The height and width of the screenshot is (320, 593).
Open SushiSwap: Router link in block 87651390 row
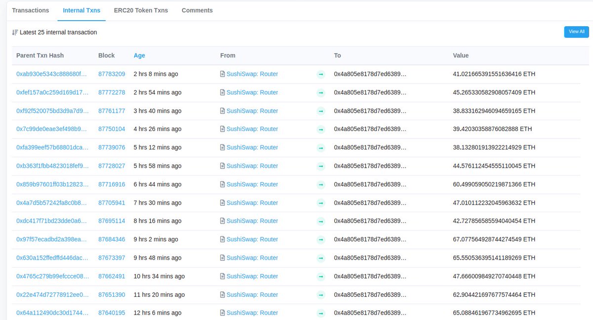click(252, 295)
